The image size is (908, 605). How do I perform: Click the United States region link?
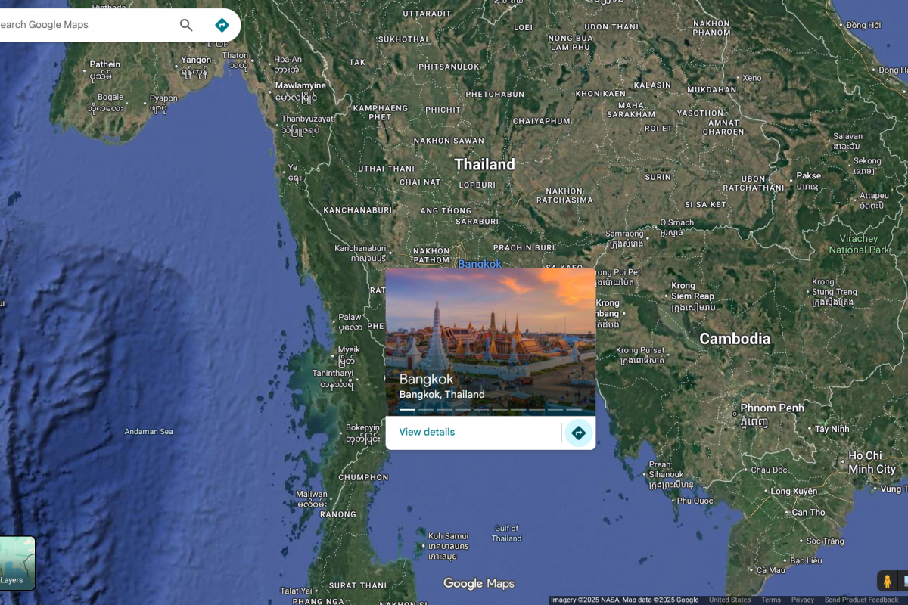729,600
